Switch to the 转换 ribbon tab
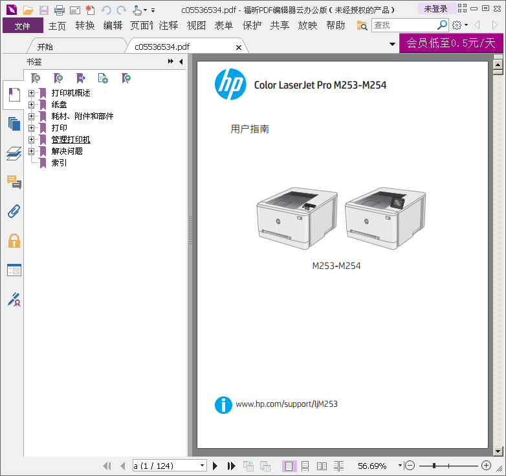This screenshot has height=476, width=506. pos(85,25)
